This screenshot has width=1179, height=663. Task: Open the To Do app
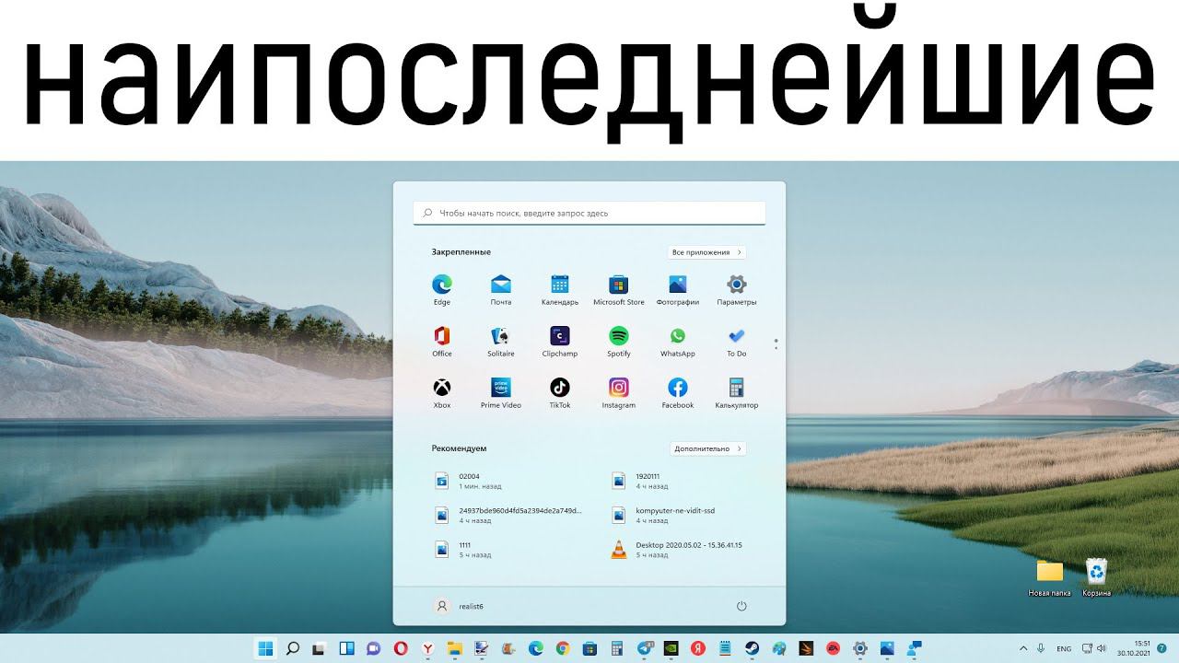(737, 341)
